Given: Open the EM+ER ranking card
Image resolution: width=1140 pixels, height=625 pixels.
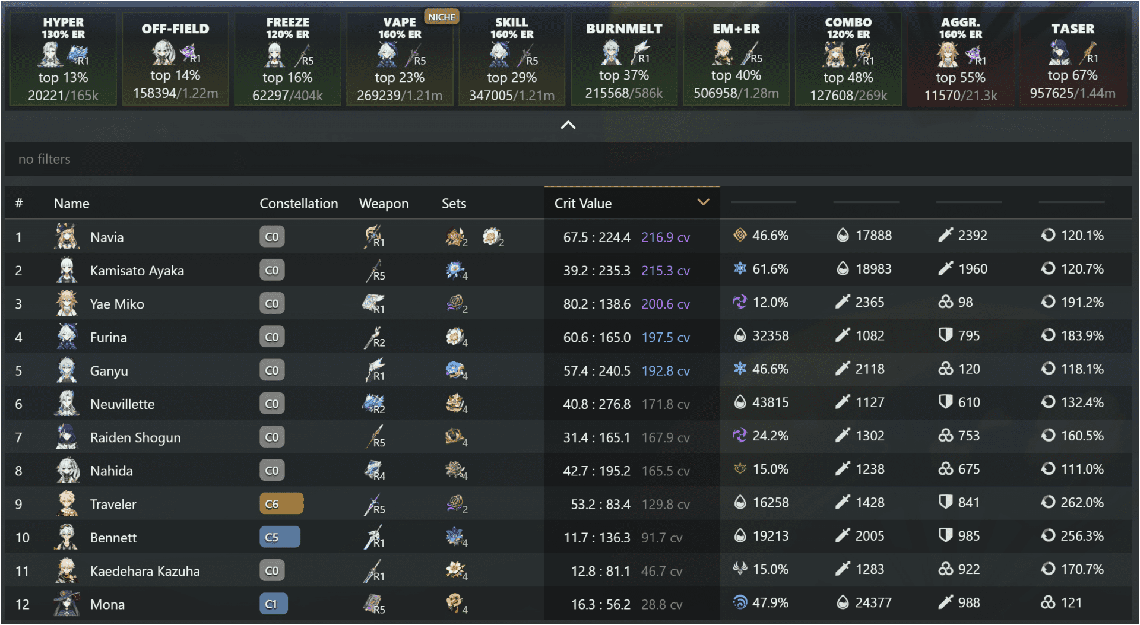Looking at the screenshot, I should [736, 59].
